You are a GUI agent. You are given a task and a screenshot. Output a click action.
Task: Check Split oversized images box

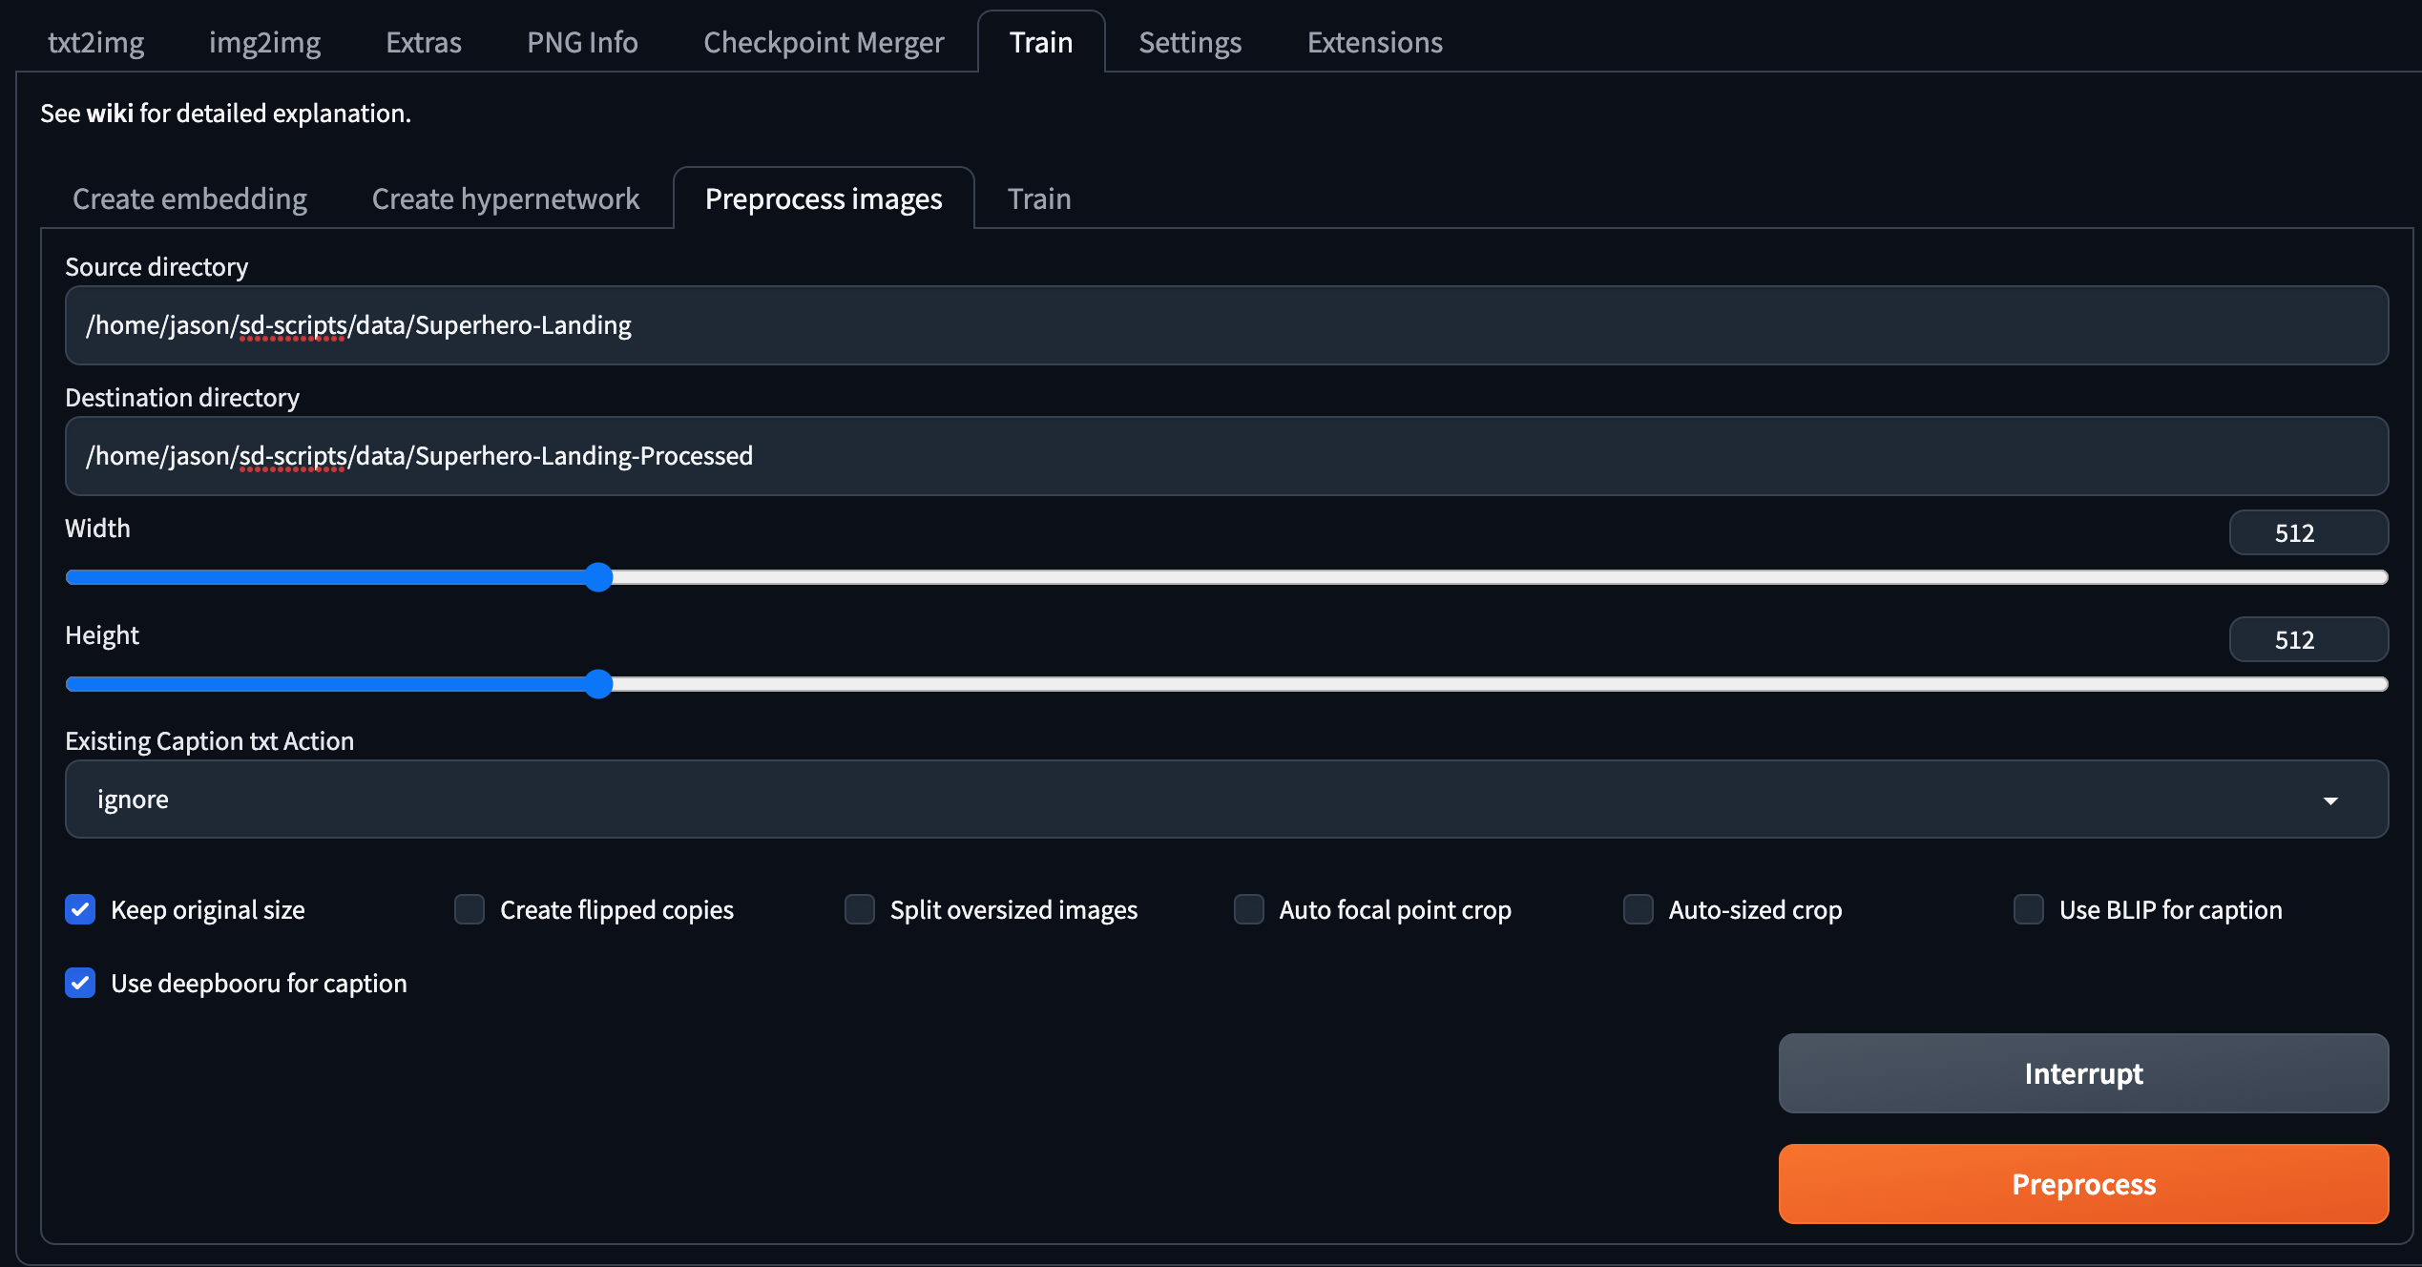[860, 909]
